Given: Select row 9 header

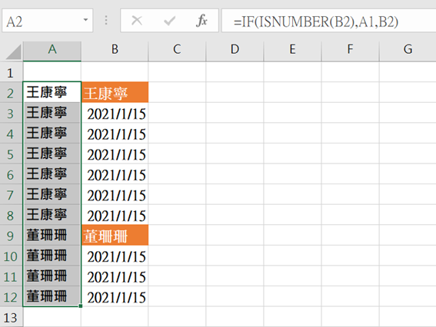Looking at the screenshot, I should pos(11,235).
